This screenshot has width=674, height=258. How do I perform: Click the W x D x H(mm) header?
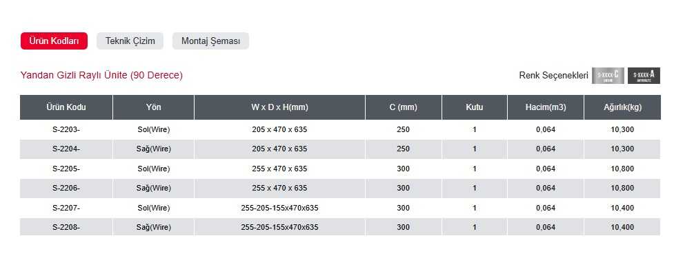coord(280,107)
